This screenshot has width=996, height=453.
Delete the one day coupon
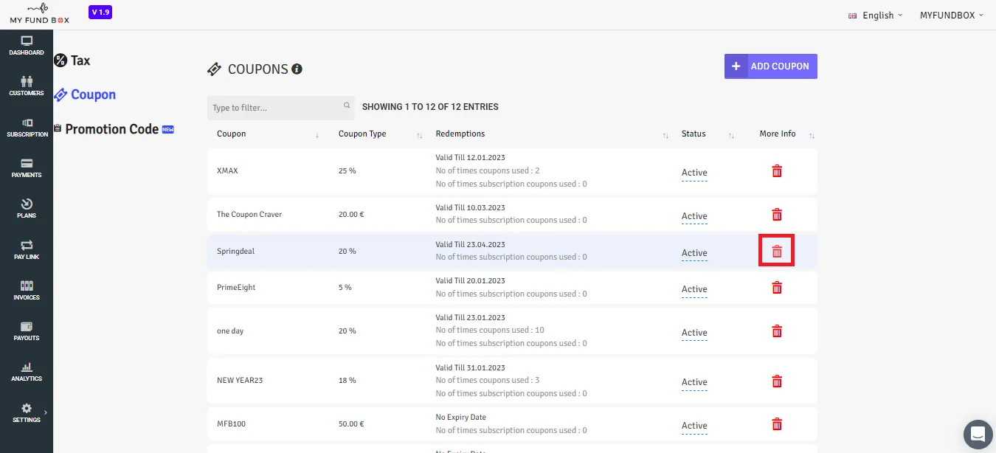point(777,331)
